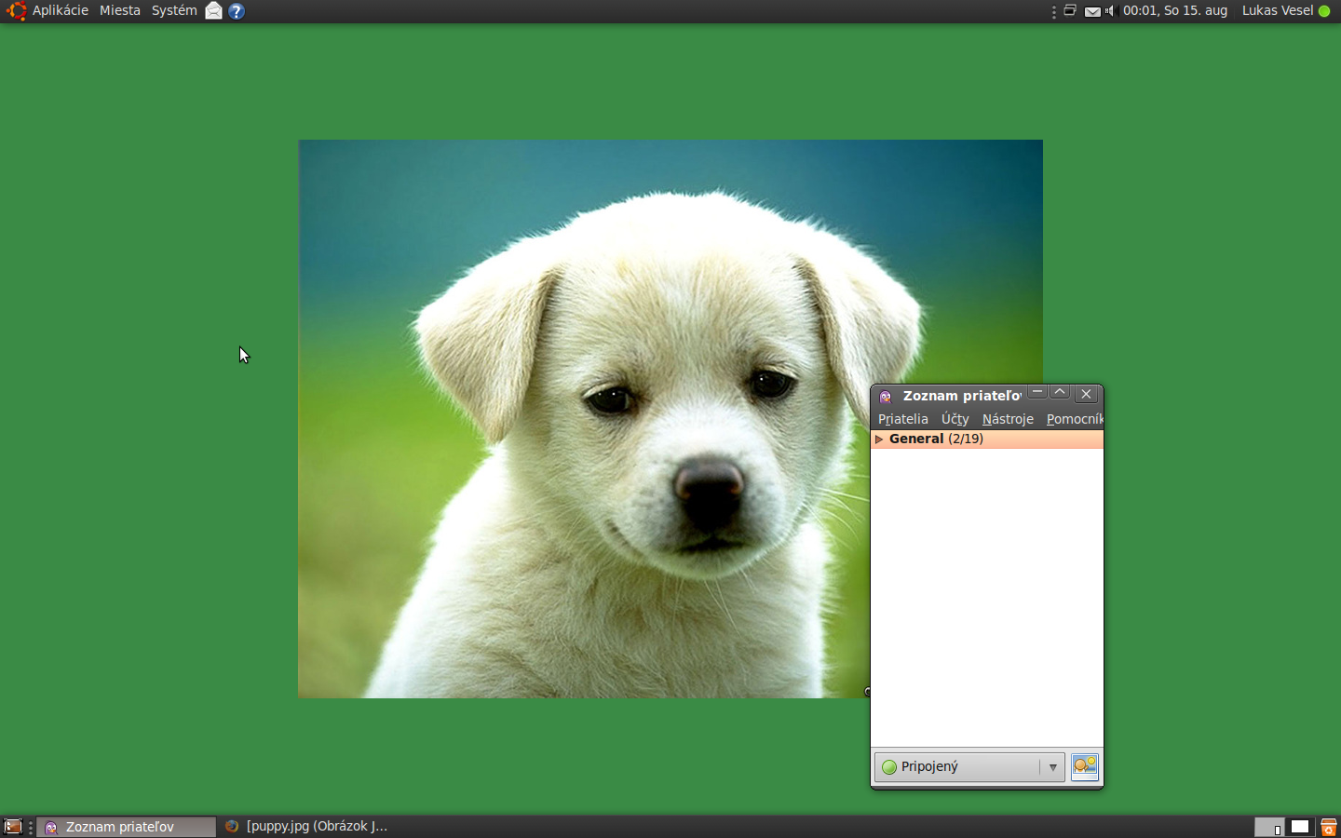
Task: Open the clock showing 00:01, So 15. aug
Action: click(1175, 11)
